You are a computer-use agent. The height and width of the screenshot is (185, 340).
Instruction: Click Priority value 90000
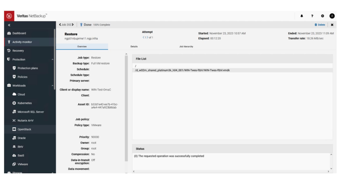[x=95, y=137]
